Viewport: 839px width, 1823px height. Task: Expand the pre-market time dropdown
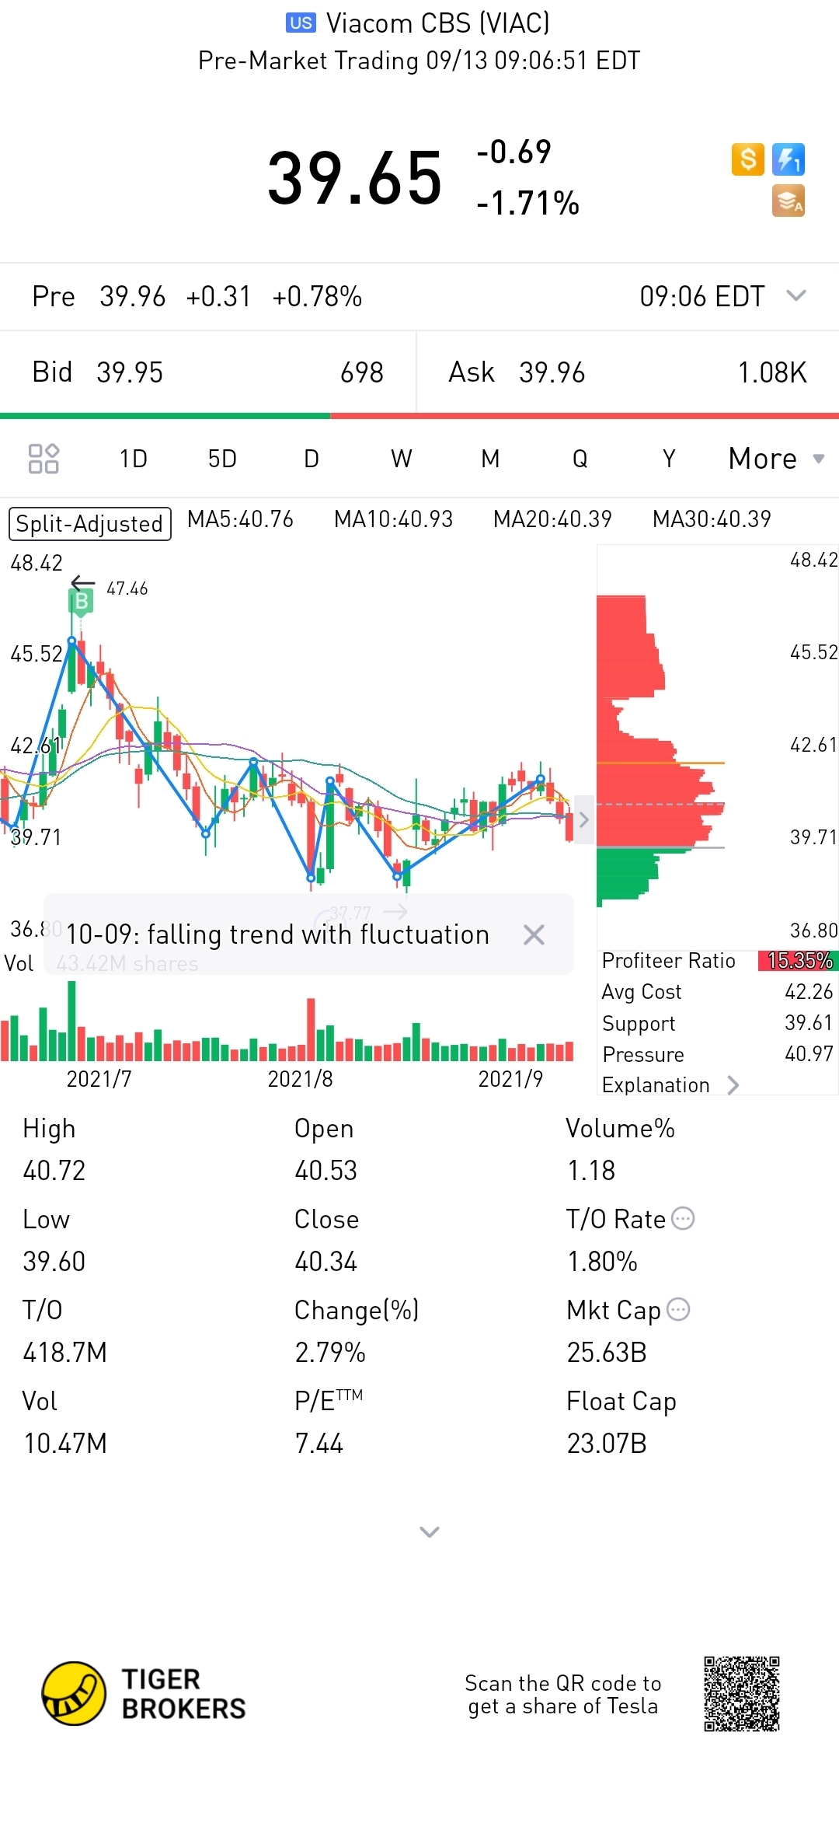(796, 295)
